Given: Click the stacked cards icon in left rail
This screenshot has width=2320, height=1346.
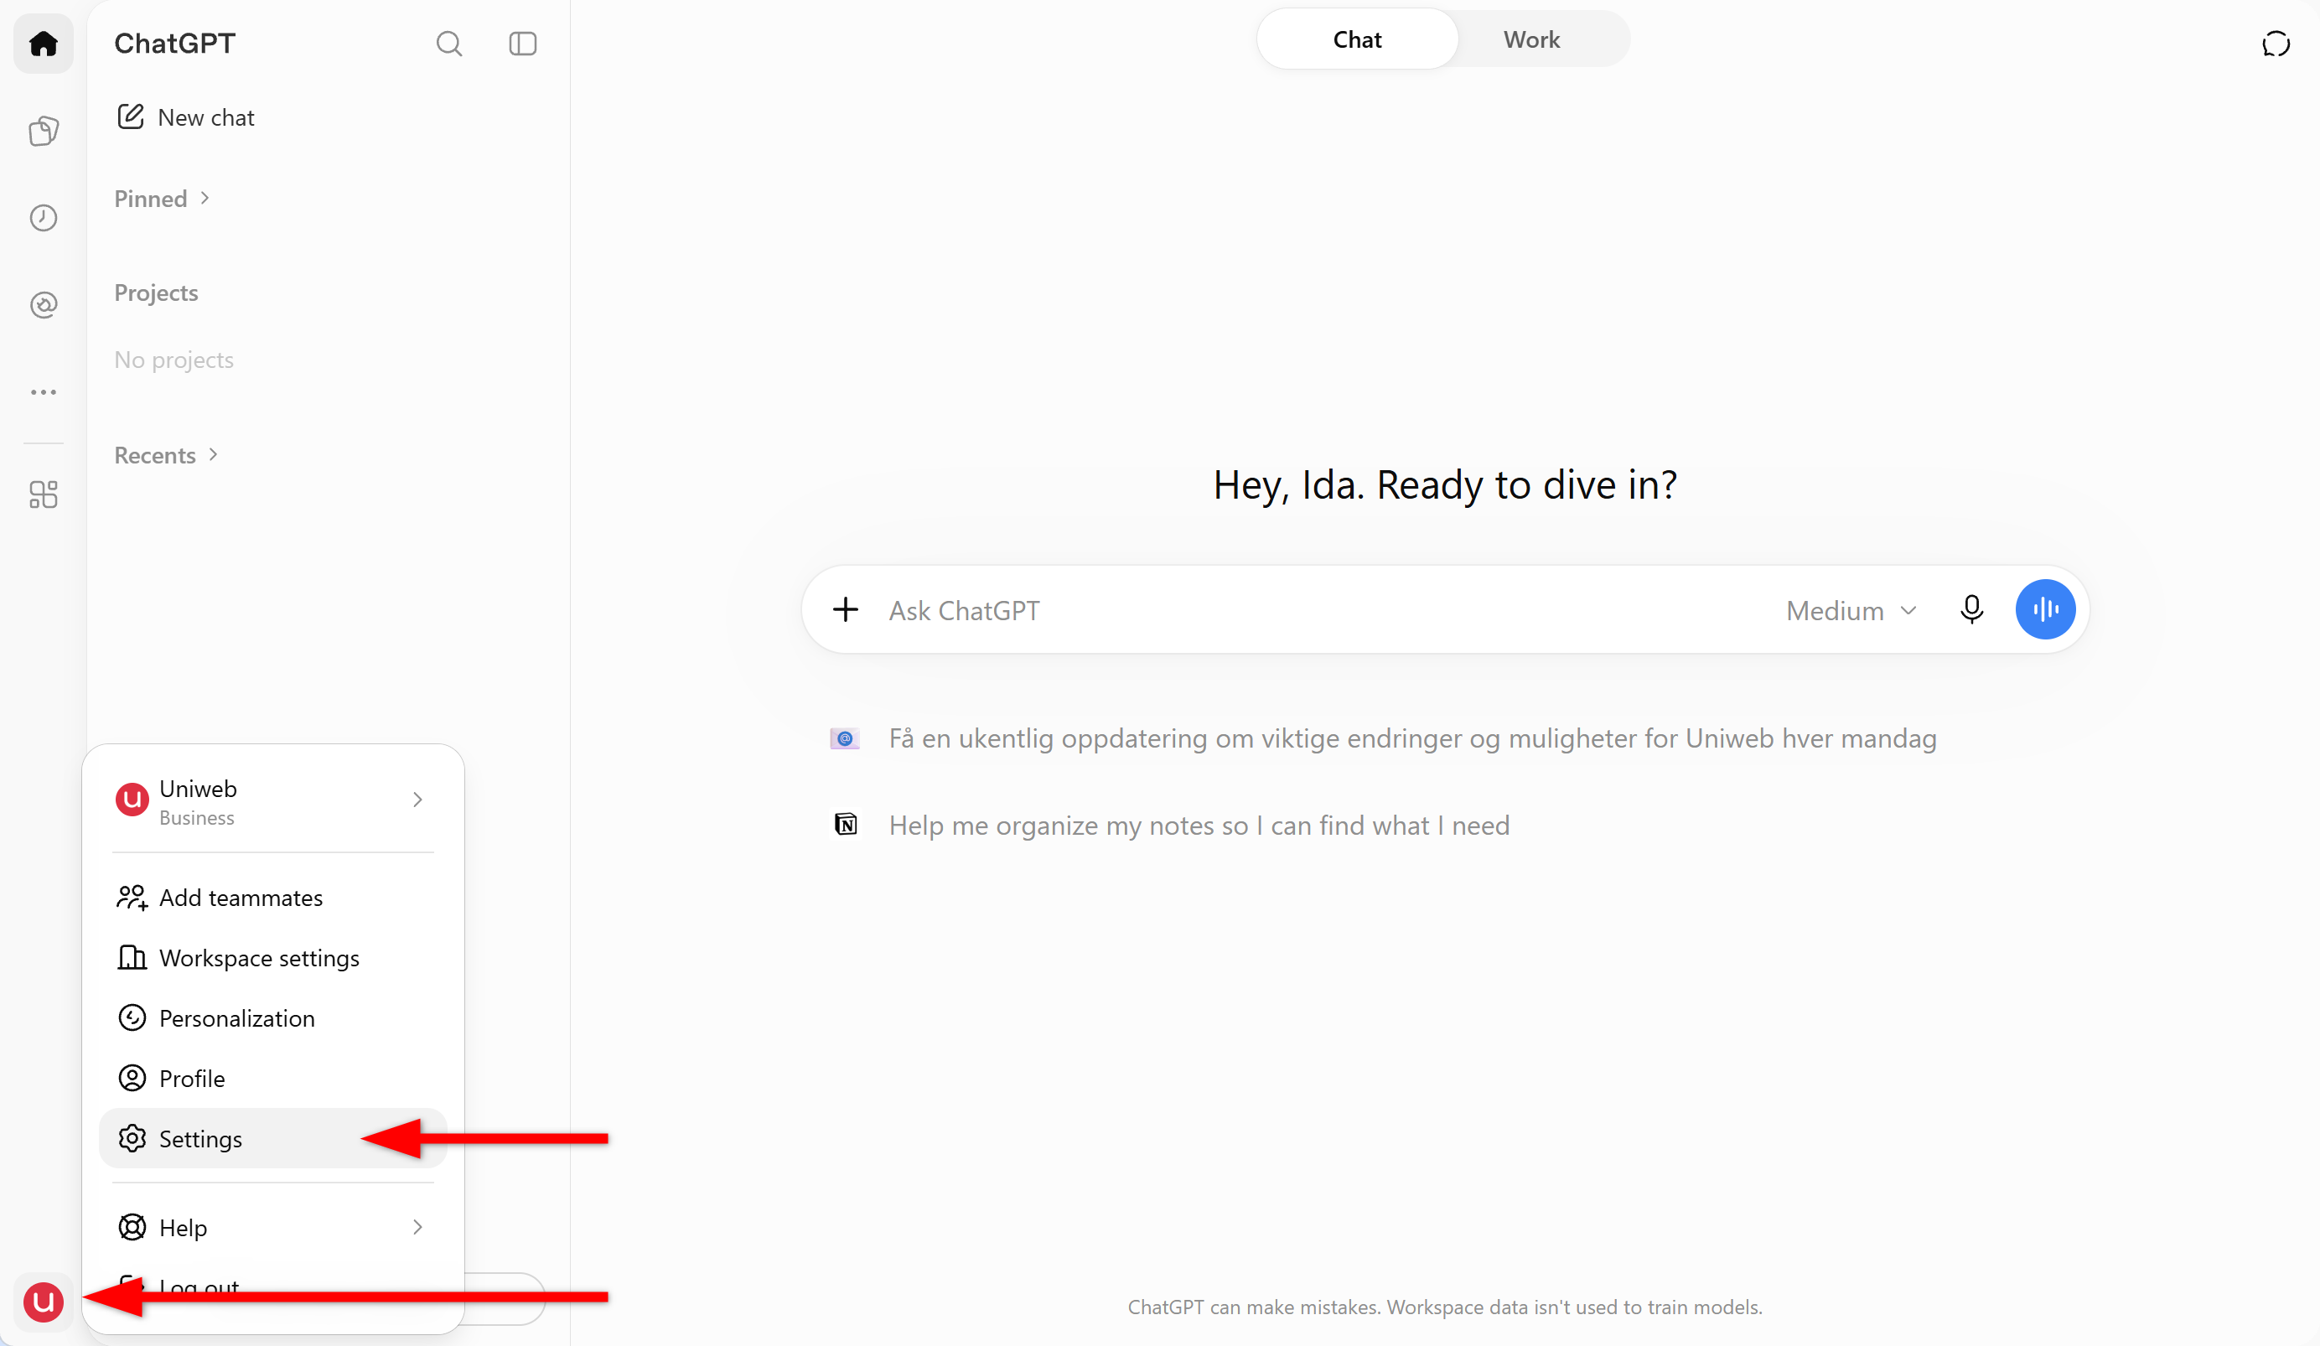Looking at the screenshot, I should pos(44,131).
